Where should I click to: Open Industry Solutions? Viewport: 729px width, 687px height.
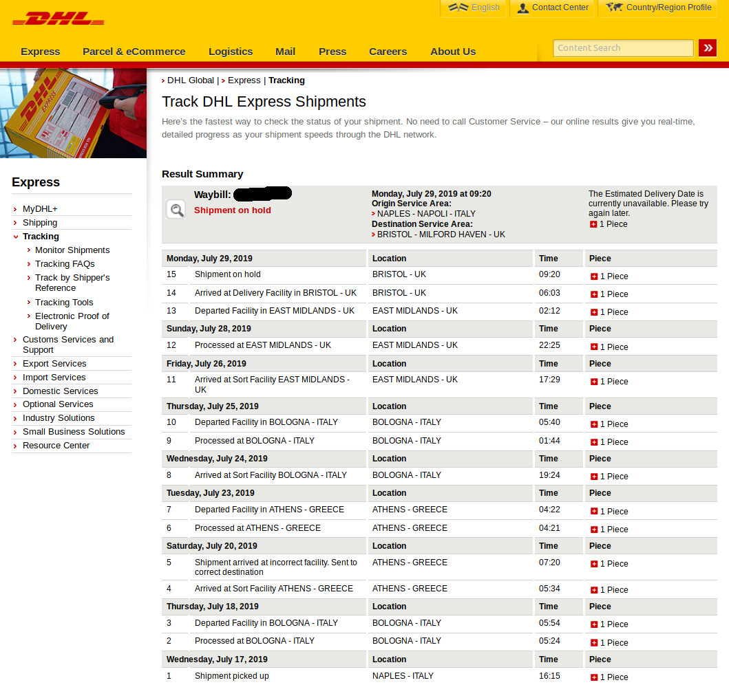[59, 418]
